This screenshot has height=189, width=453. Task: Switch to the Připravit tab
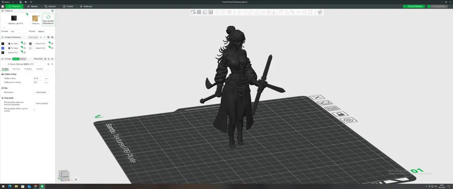[x=14, y=6]
